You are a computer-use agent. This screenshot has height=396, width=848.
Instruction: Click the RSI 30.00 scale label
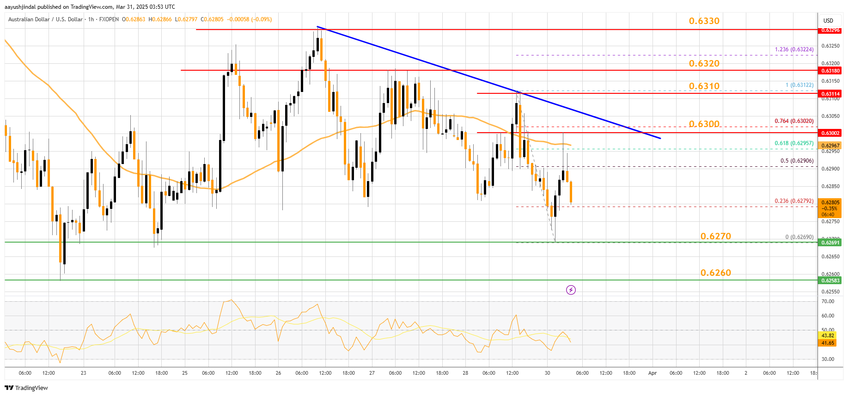828,359
